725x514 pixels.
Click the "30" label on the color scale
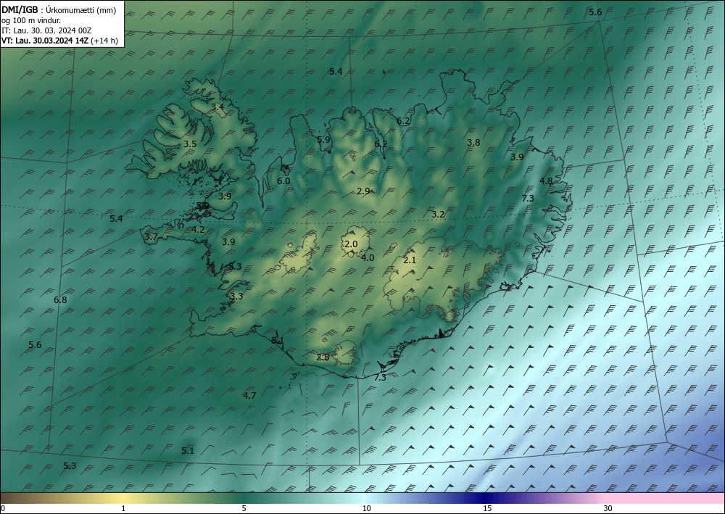point(608,509)
